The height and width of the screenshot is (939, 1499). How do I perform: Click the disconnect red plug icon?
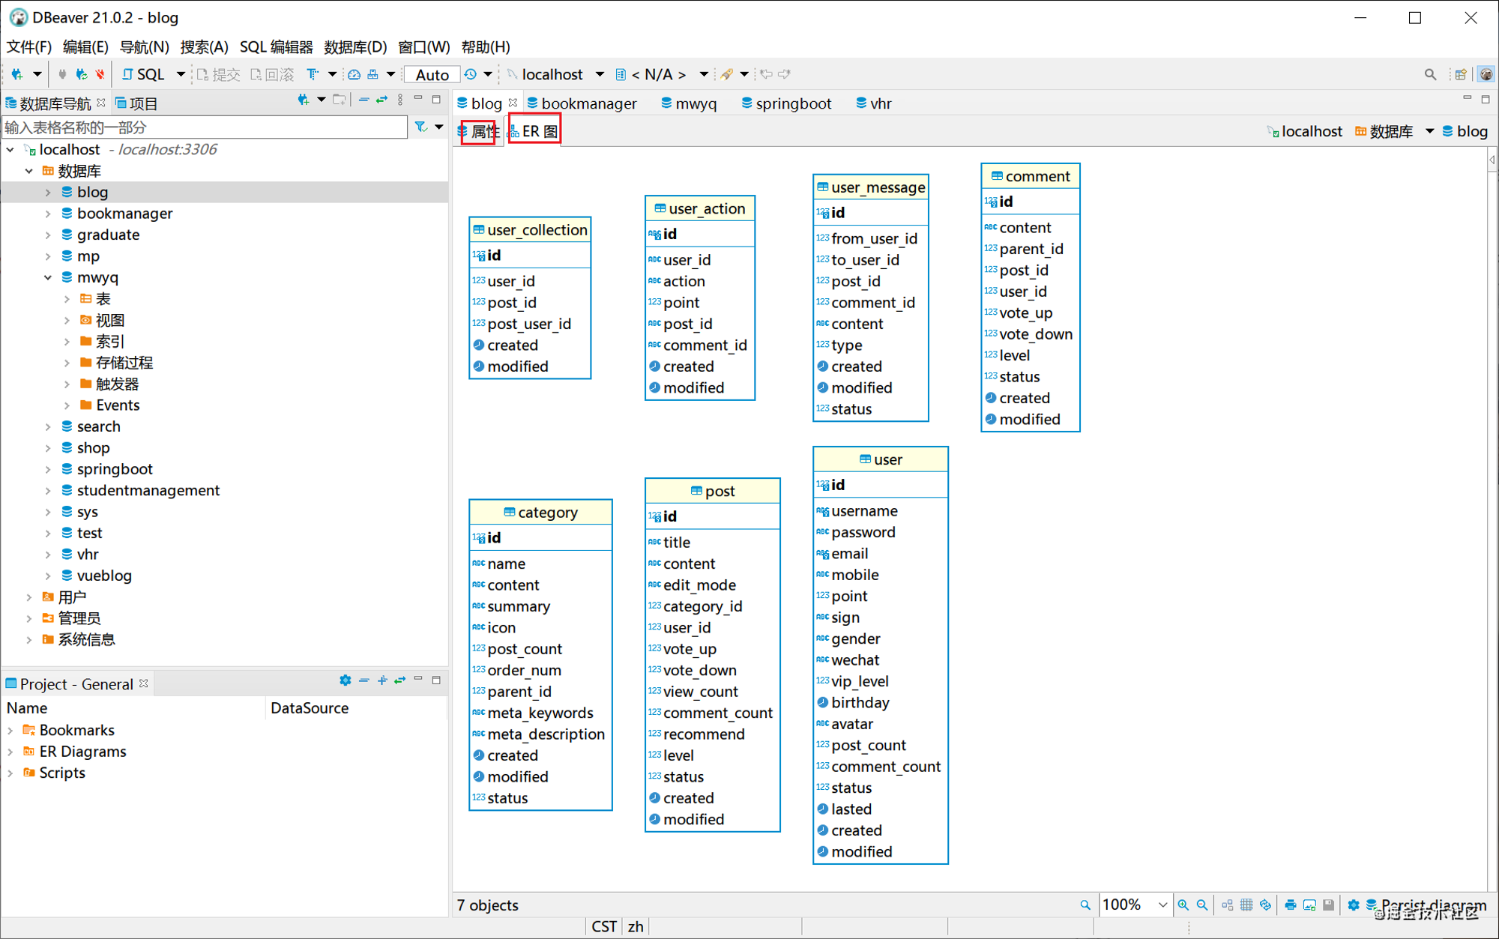coord(100,74)
